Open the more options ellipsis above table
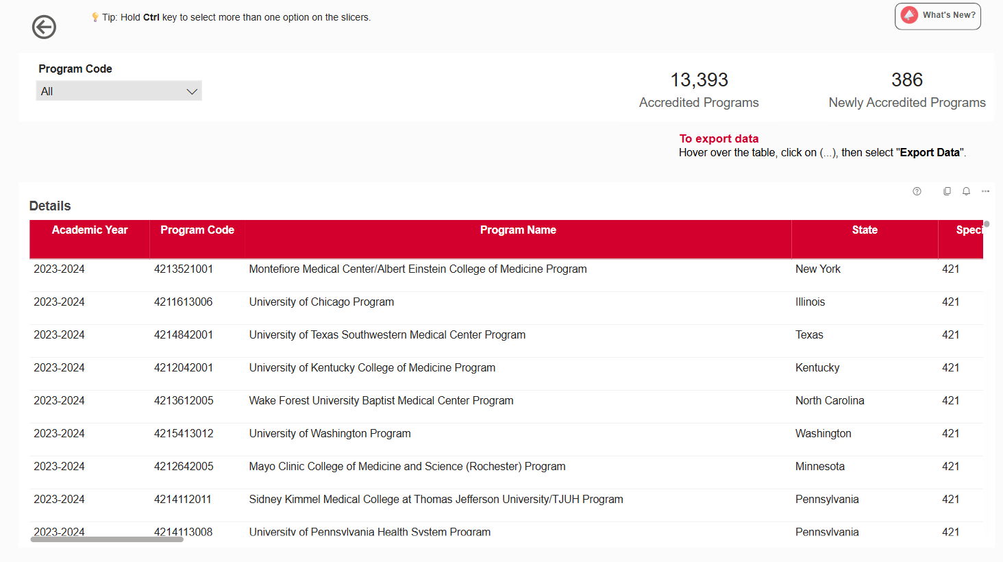This screenshot has height=562, width=1003. (x=985, y=191)
